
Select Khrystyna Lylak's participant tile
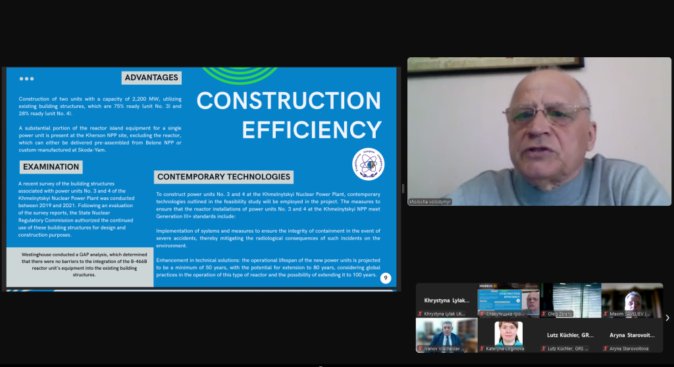click(446, 300)
